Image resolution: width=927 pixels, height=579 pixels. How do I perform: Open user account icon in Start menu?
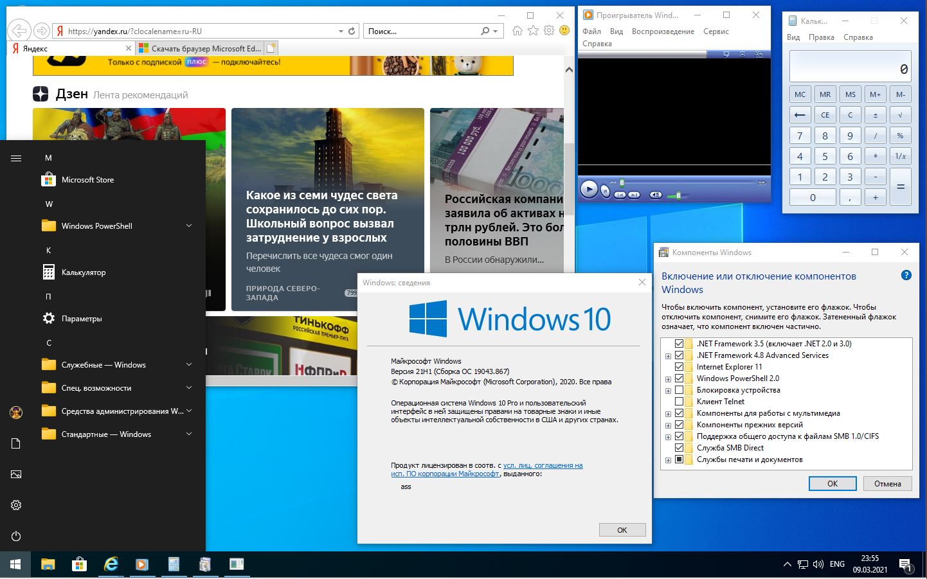(16, 413)
